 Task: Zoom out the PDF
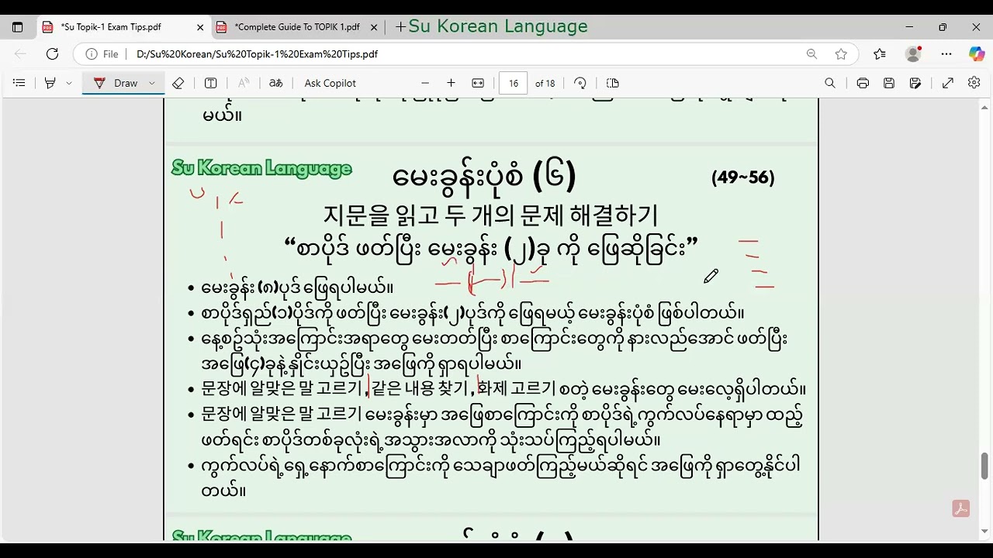tap(425, 83)
